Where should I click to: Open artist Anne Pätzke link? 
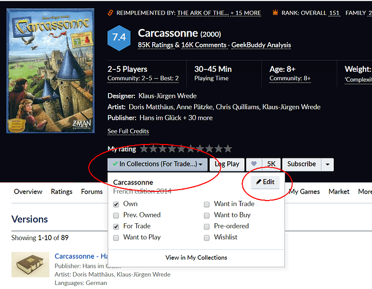coord(195,107)
